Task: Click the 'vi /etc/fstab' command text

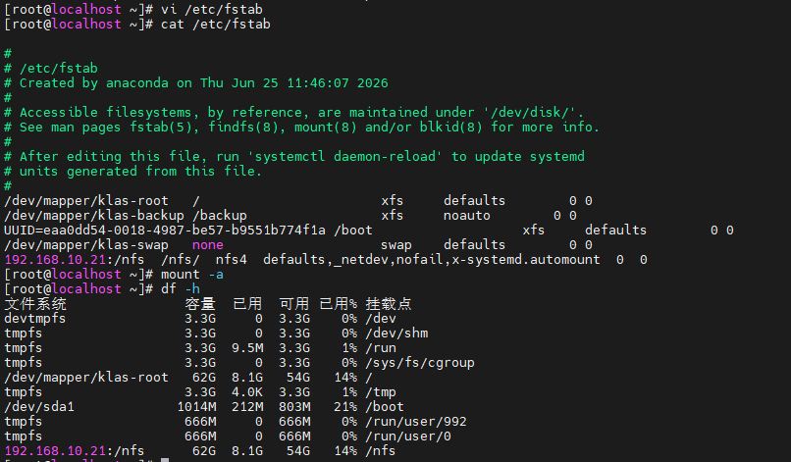Action: coord(212,9)
